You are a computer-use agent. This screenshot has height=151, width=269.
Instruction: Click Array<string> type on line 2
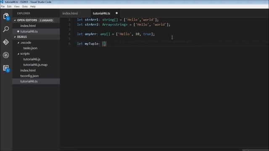115,24
